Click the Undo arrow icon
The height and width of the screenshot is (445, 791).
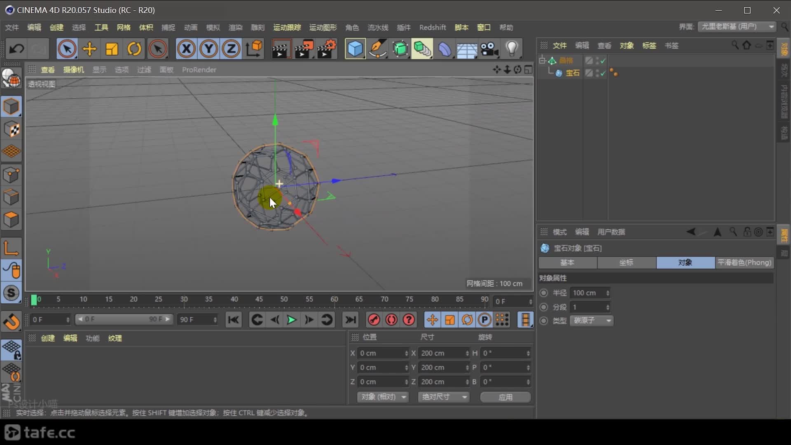pyautogui.click(x=17, y=49)
